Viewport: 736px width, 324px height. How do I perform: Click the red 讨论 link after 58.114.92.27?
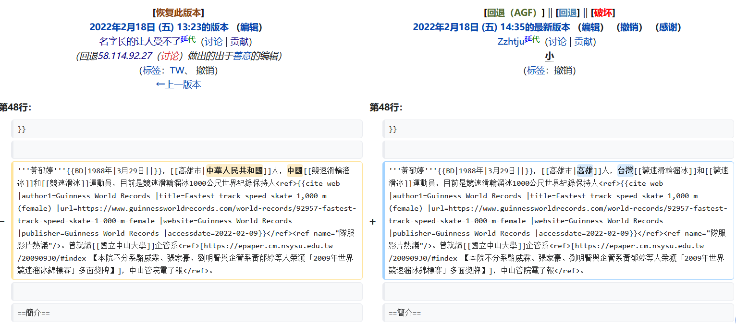point(170,56)
